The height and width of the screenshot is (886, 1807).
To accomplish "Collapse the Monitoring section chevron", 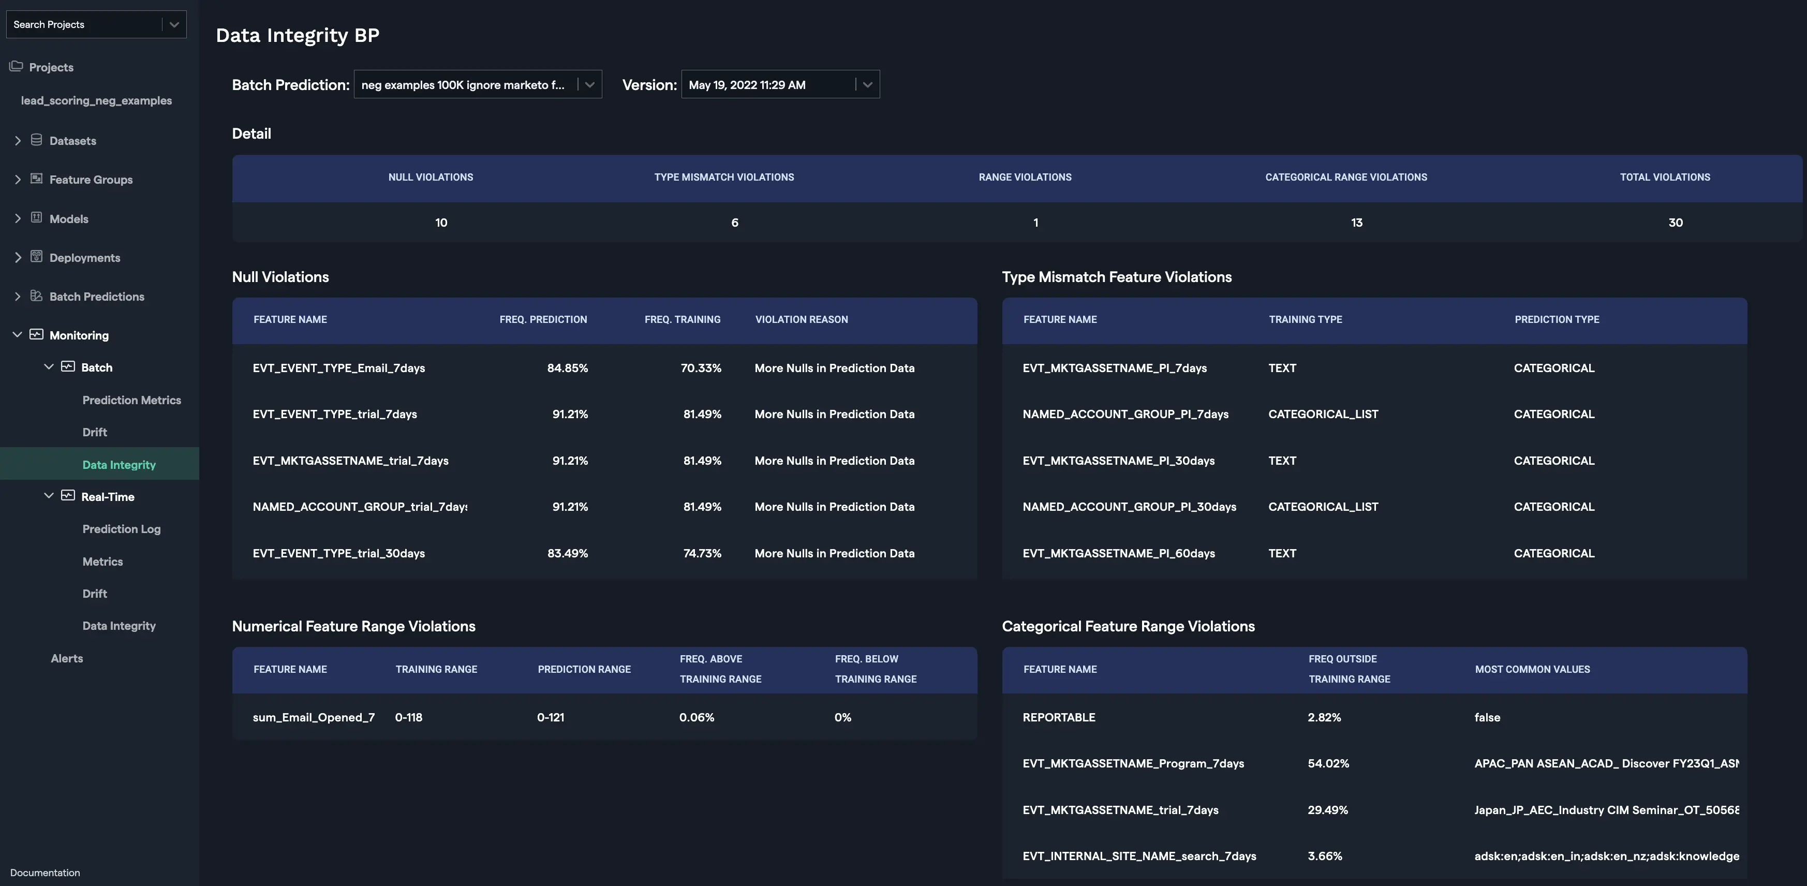I will [18, 335].
